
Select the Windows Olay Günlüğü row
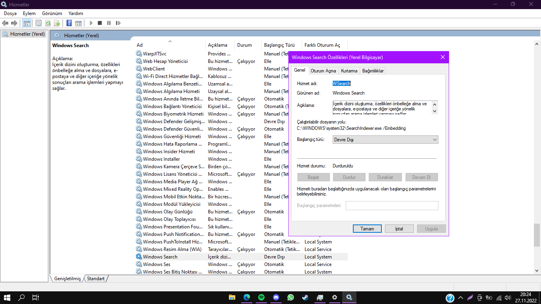(x=211, y=212)
